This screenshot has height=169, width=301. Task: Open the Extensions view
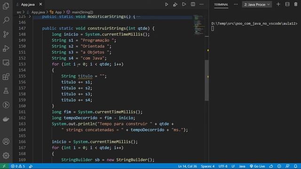[6, 77]
